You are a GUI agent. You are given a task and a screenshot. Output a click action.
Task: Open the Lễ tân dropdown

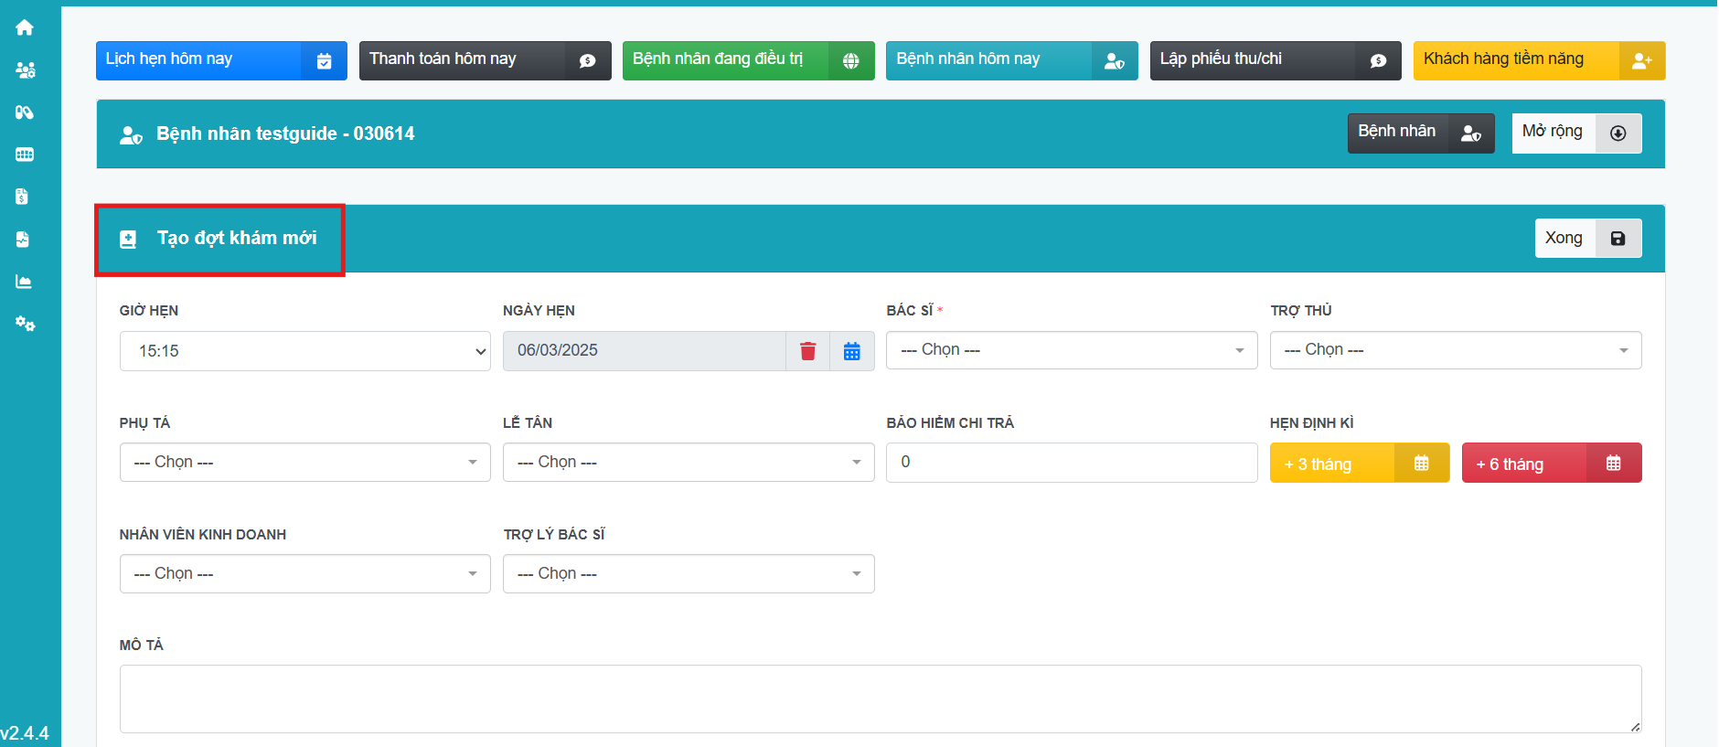click(x=688, y=463)
